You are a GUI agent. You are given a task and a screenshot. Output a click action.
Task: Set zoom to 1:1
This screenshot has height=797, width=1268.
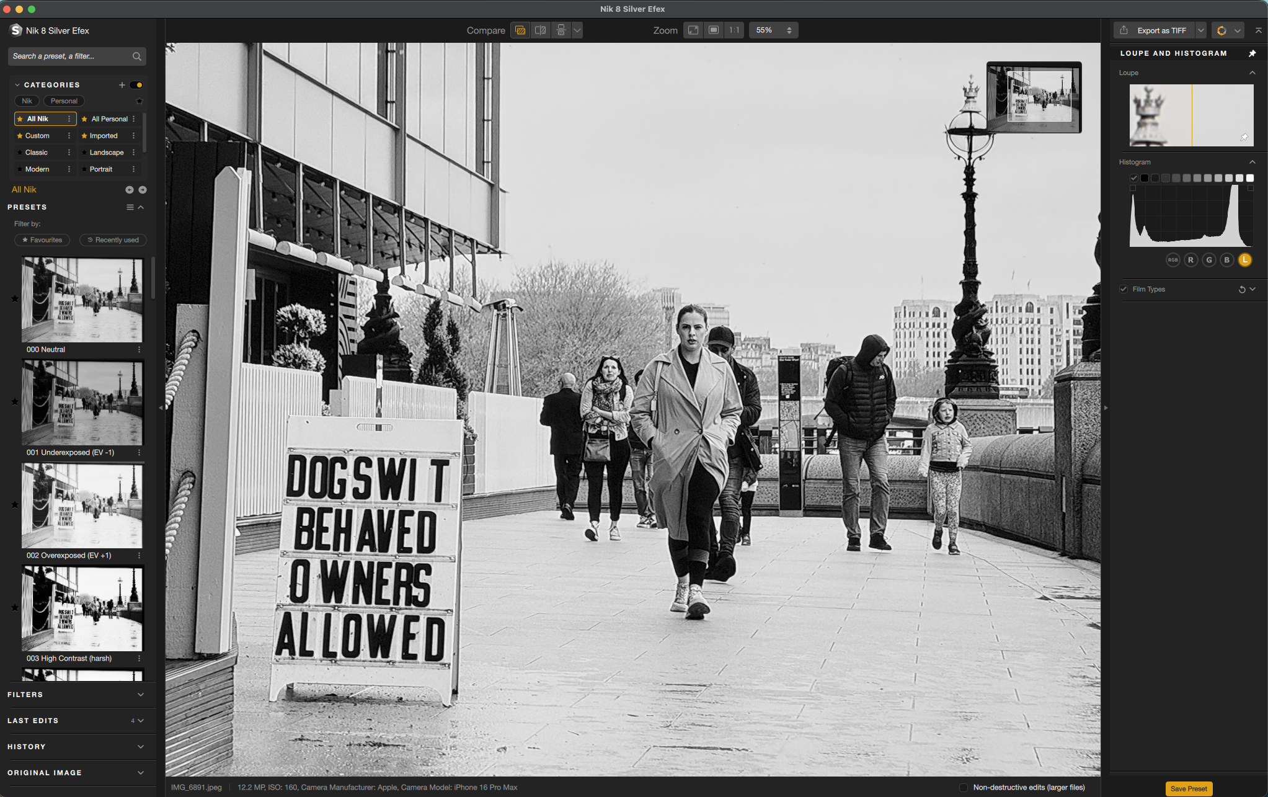point(734,30)
